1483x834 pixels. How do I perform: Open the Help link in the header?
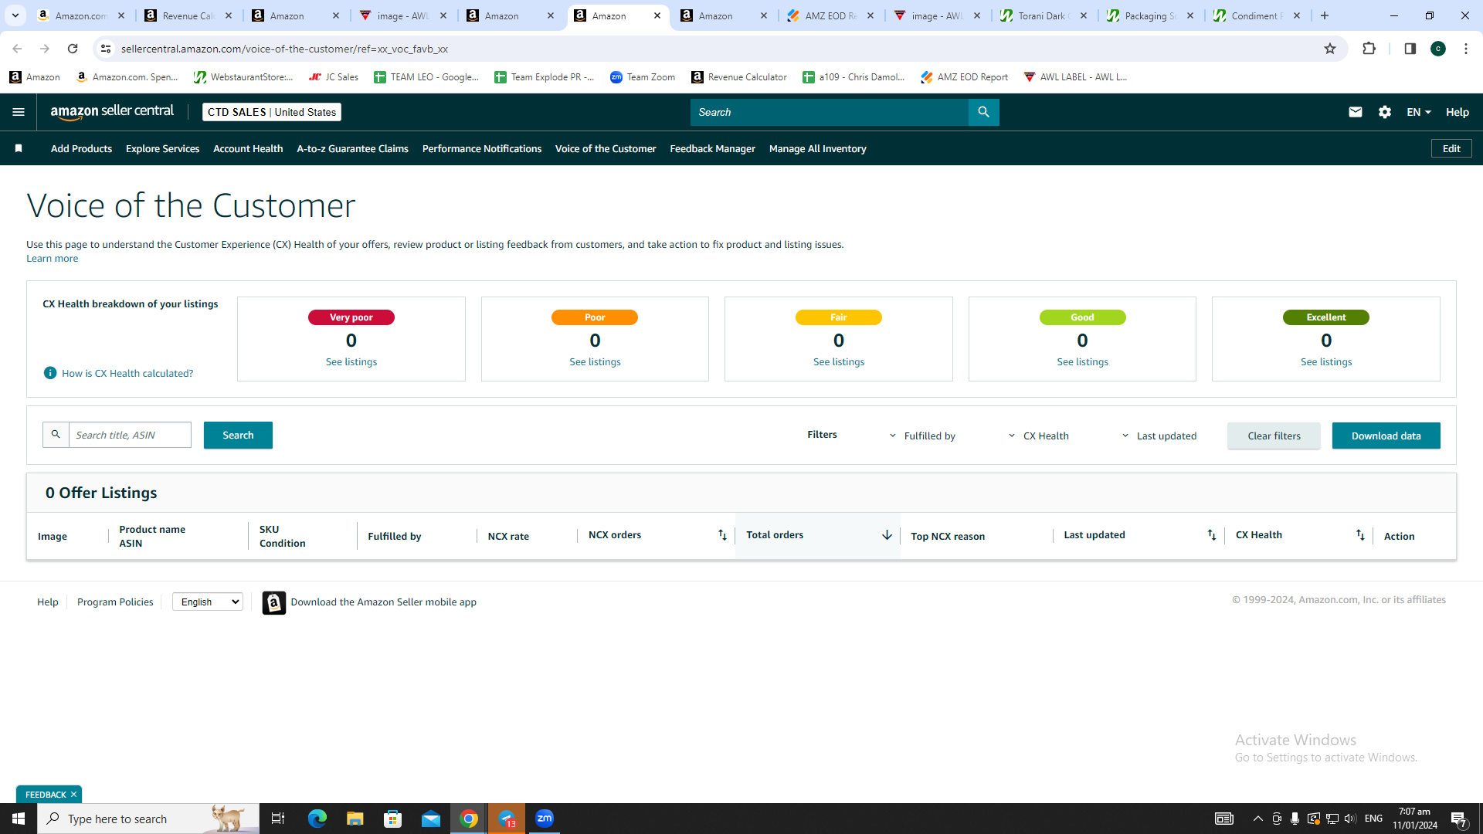[x=1457, y=112]
